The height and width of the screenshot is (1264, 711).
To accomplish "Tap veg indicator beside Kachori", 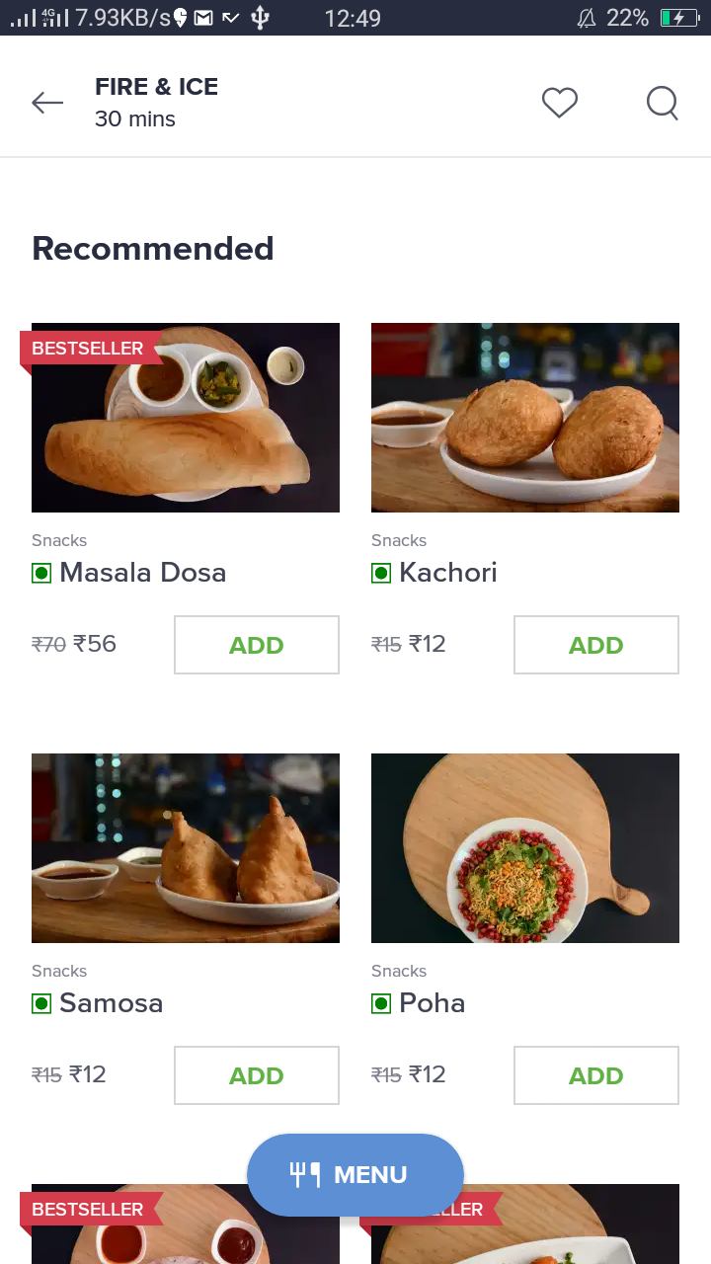I will tap(381, 573).
